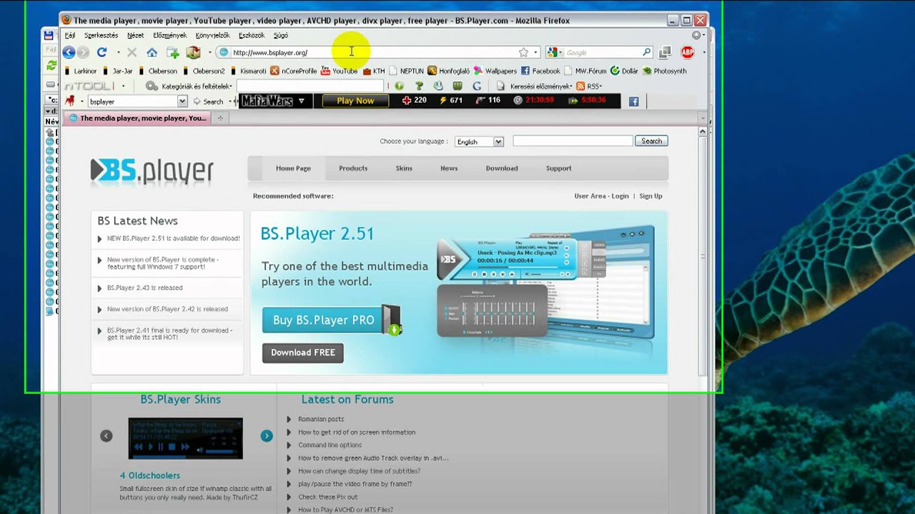
Task: Open the Eszközök menu
Action: coord(252,35)
